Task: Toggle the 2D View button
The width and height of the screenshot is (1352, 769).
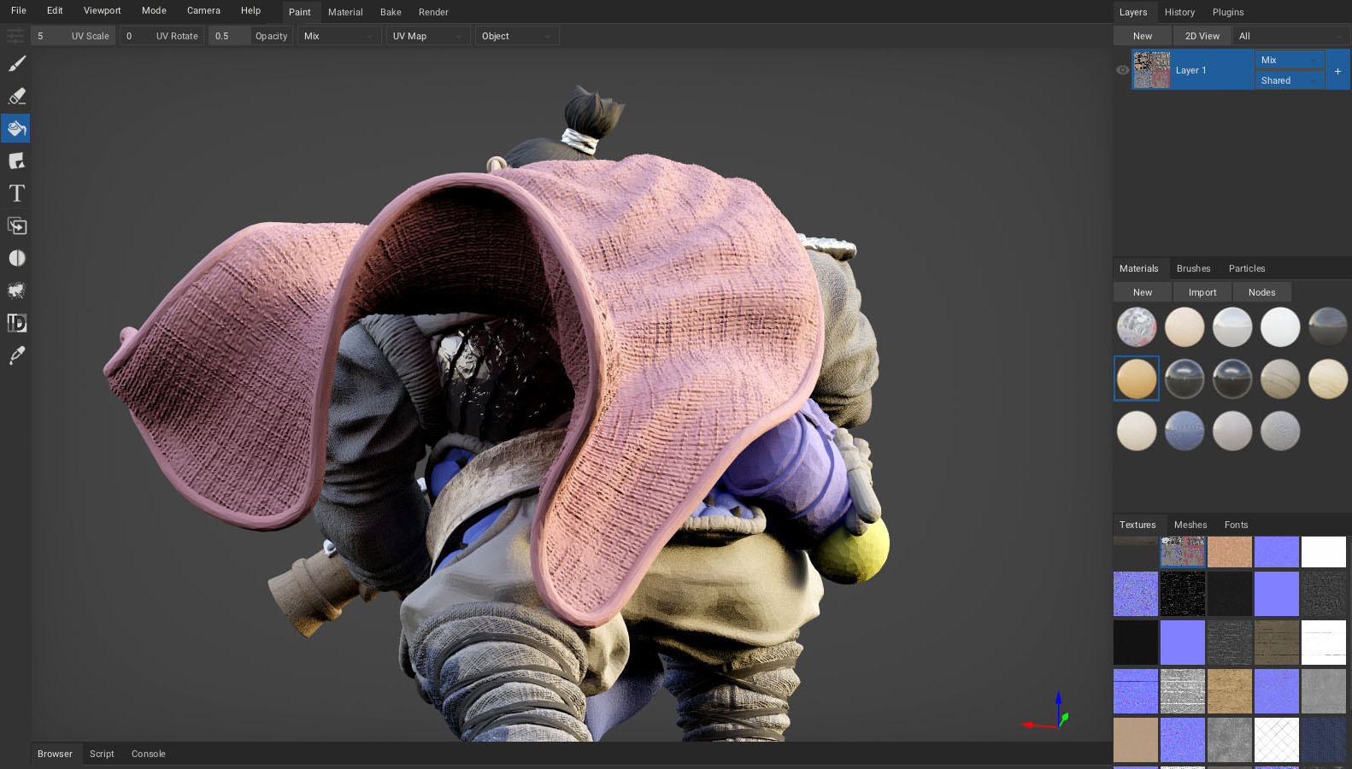Action: click(1202, 36)
